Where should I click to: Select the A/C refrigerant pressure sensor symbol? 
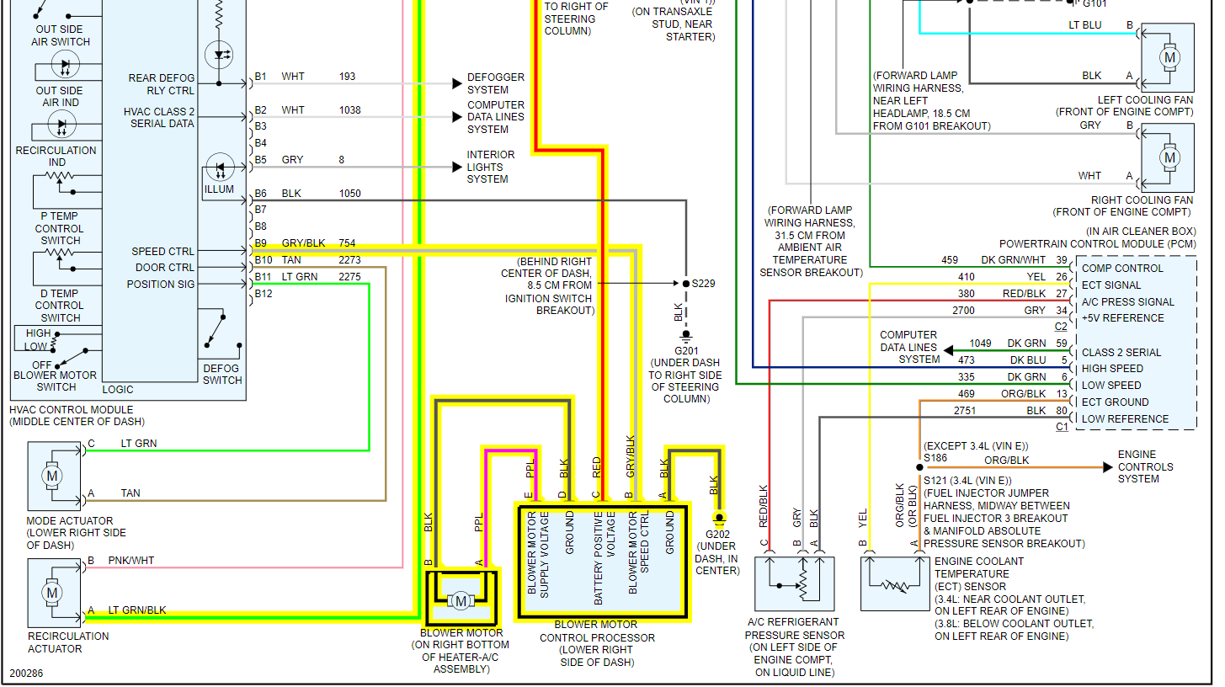pyautogui.click(x=796, y=582)
